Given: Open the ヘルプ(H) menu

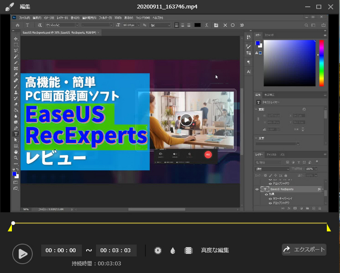Looking at the screenshot, I should pos(158,18).
